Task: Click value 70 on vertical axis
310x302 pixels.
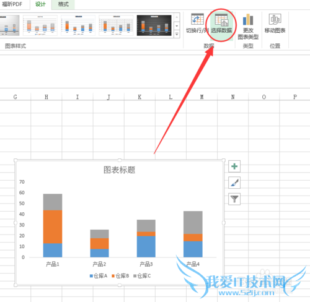Action: pos(22,182)
